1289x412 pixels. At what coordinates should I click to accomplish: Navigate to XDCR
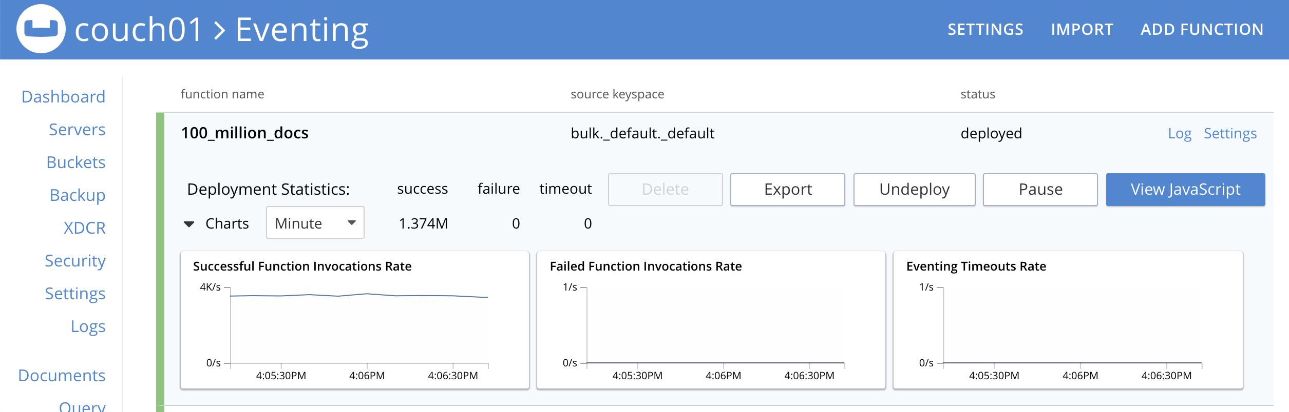(x=84, y=228)
